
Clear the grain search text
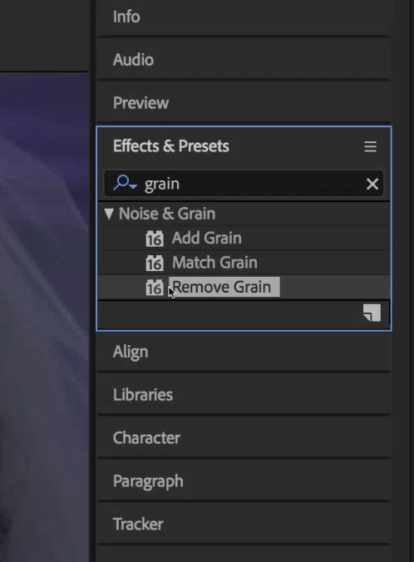click(372, 184)
